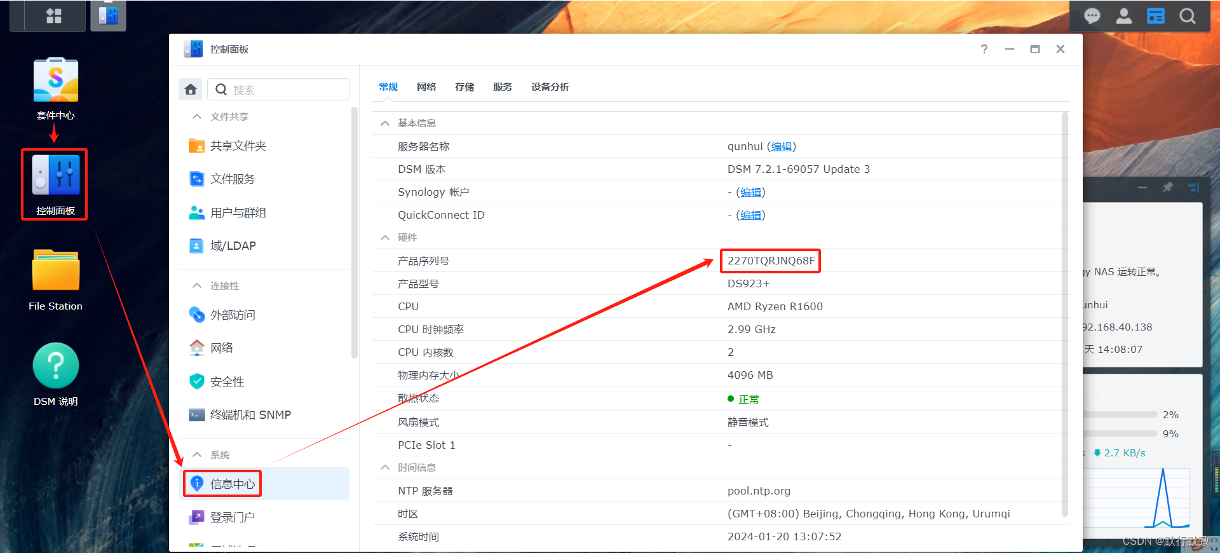Open the Package Center desktop icon
This screenshot has height=553, width=1220.
click(x=55, y=88)
